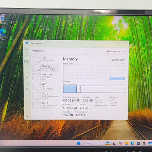
Task: Open the Recycle Bin desktop icon
Action: pos(3,20)
